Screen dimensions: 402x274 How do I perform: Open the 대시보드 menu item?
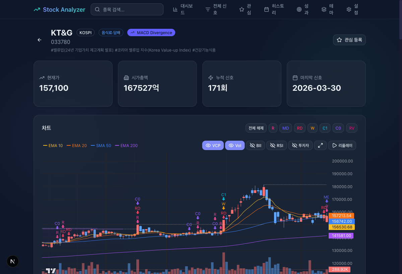pyautogui.click(x=183, y=9)
